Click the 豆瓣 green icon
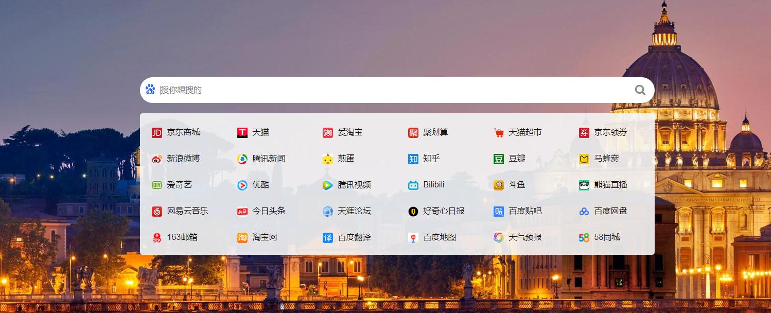 tap(499, 159)
